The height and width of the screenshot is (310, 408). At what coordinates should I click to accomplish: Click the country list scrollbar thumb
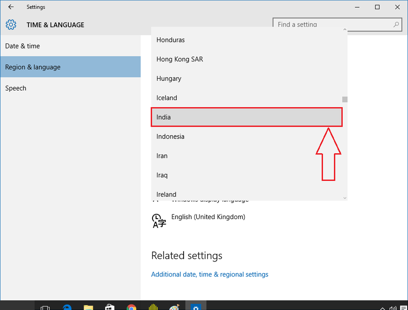click(345, 99)
